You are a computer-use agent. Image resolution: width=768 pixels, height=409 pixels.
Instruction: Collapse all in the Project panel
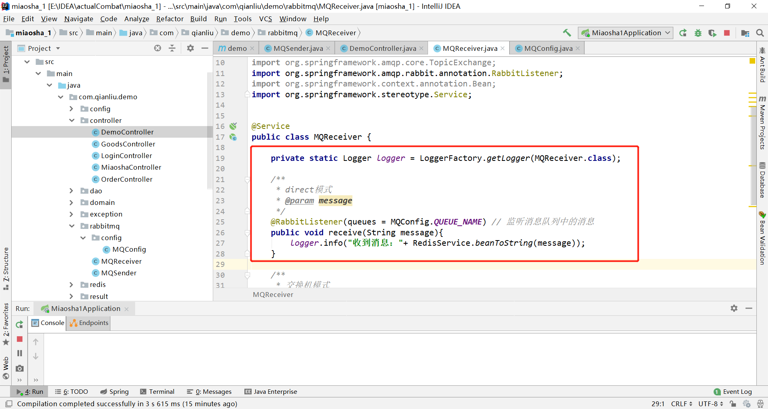point(172,48)
